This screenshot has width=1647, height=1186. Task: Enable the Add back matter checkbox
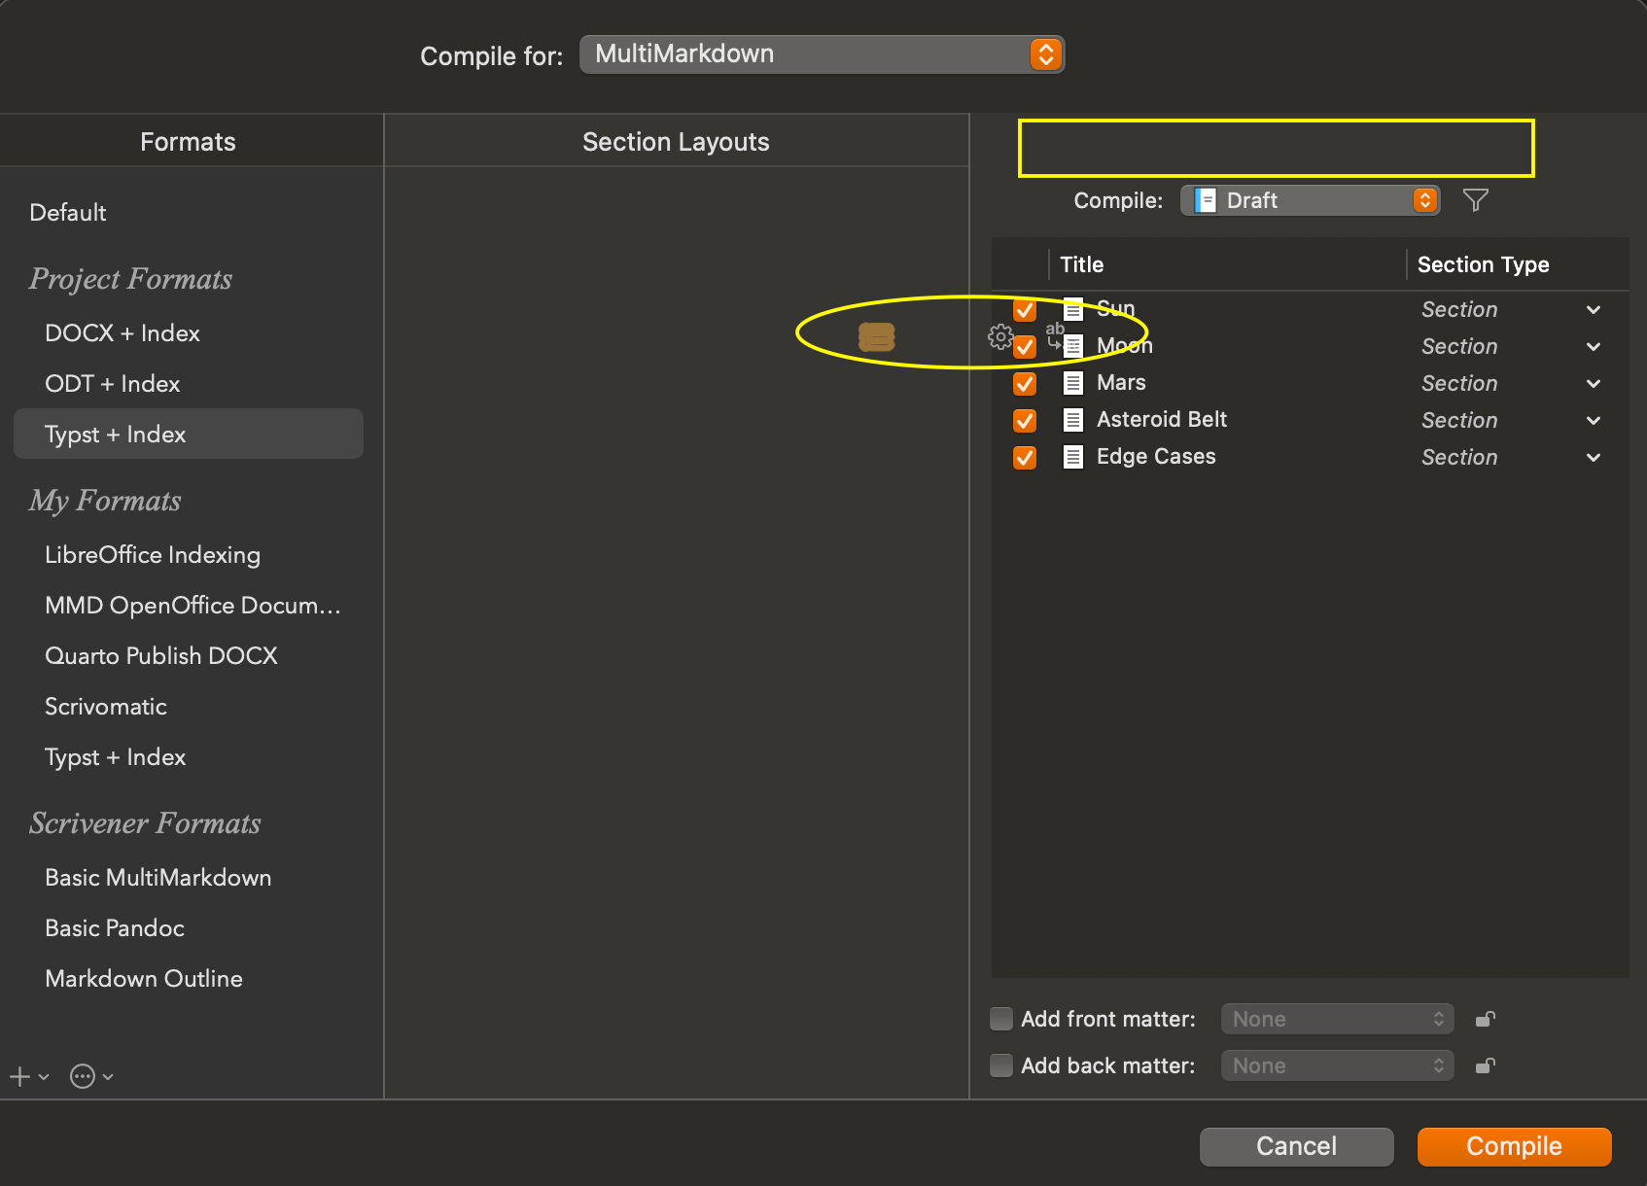coord(1001,1065)
